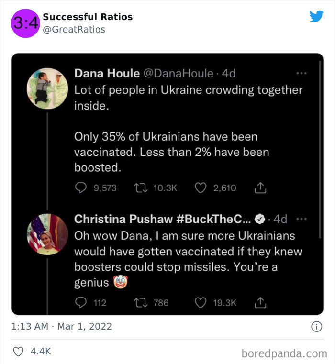The image size is (335, 364).
Task: Open Christina Pushaw's profile picture
Action: (47, 234)
